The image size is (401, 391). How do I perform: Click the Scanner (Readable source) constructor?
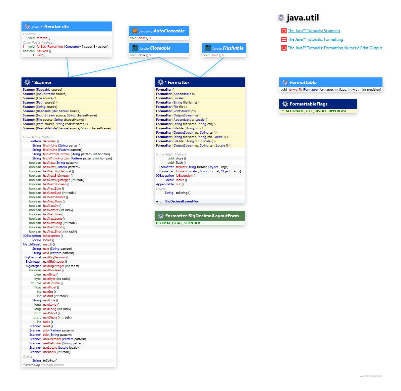42,90
